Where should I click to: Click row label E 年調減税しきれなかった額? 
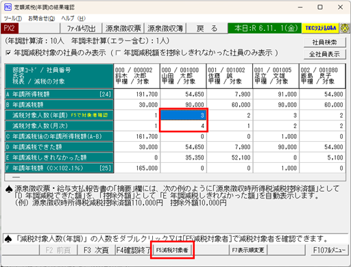[x=59, y=157]
